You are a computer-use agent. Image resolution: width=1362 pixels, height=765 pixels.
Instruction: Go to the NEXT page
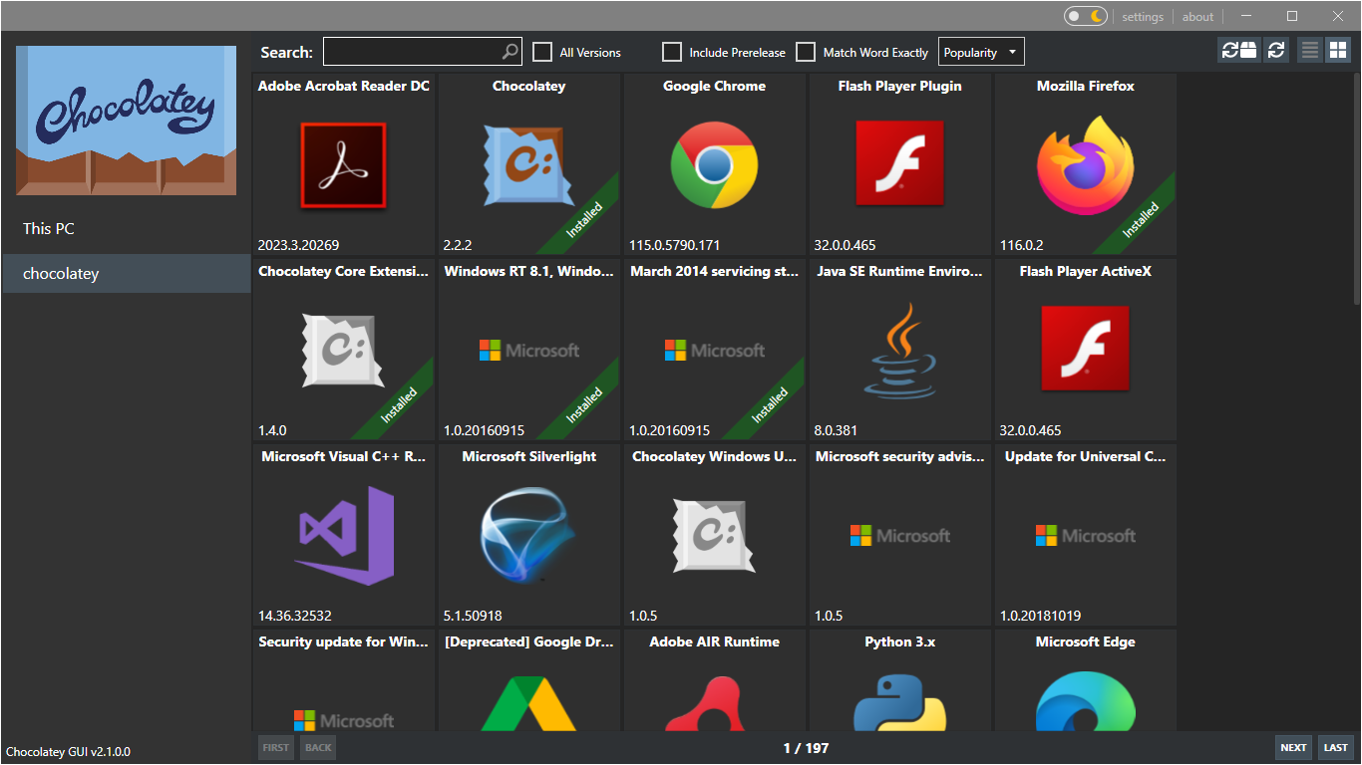[1293, 747]
